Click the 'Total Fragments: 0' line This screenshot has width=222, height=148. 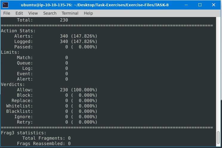[x=46, y=138]
